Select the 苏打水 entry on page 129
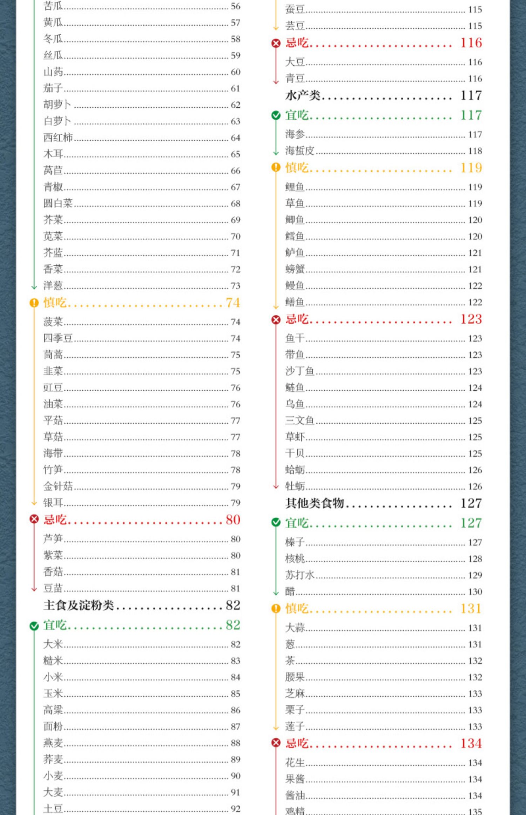526x815 pixels. pyautogui.click(x=384, y=575)
